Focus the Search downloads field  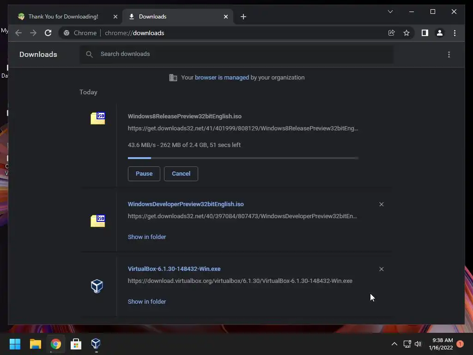coord(236,54)
